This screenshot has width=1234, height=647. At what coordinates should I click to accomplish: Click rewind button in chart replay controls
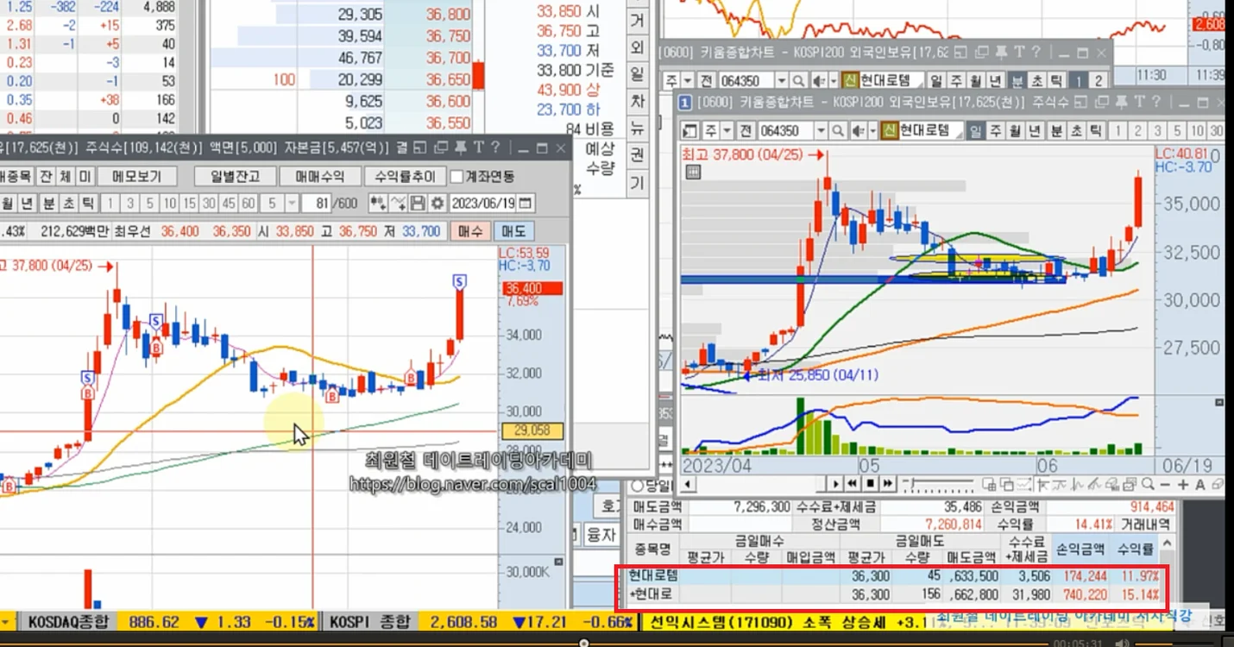[852, 482]
